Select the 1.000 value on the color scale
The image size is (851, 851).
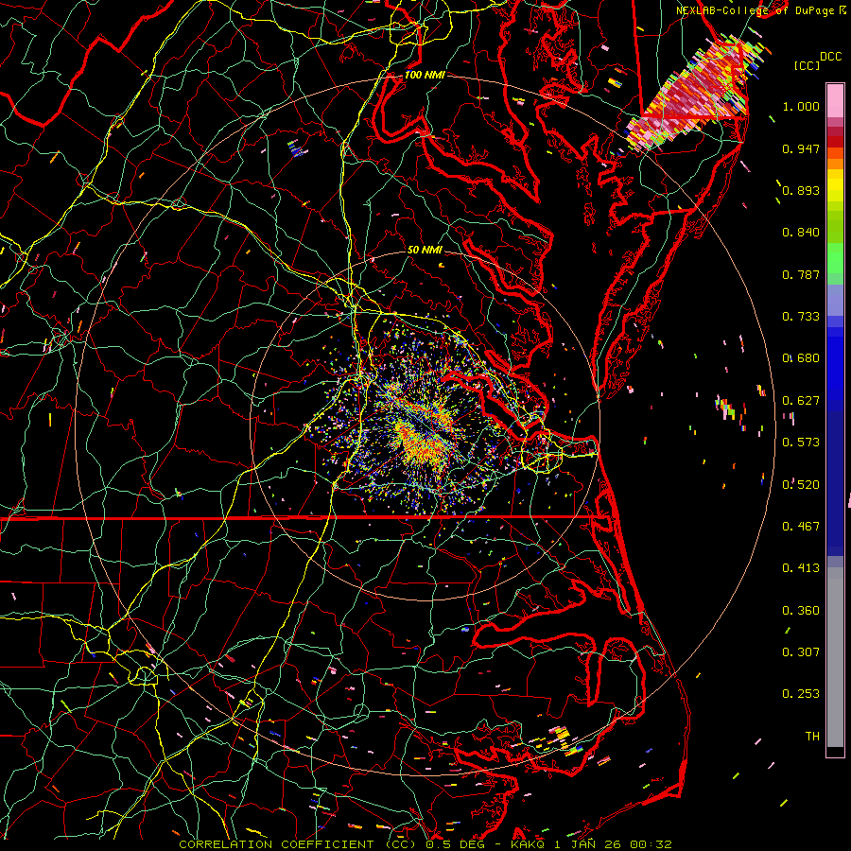(801, 106)
